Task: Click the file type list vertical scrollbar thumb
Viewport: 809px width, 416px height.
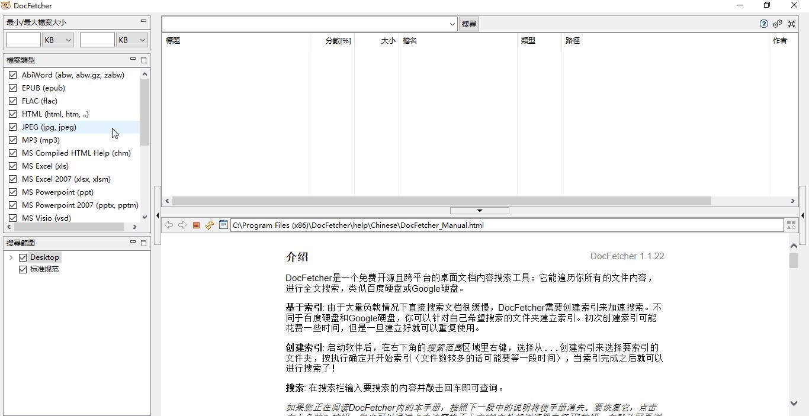Action: (145, 112)
